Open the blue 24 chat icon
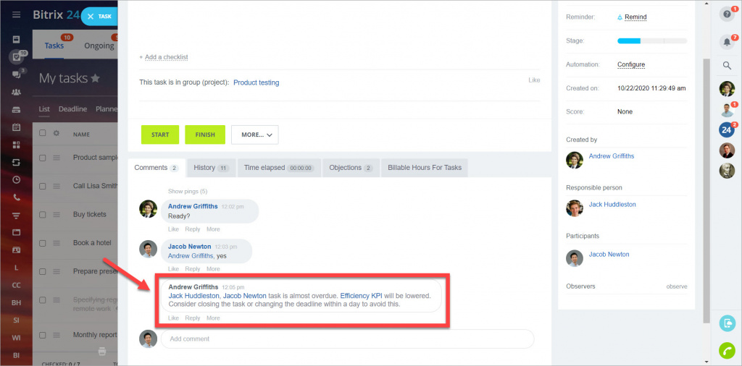The image size is (742, 366). [x=727, y=129]
